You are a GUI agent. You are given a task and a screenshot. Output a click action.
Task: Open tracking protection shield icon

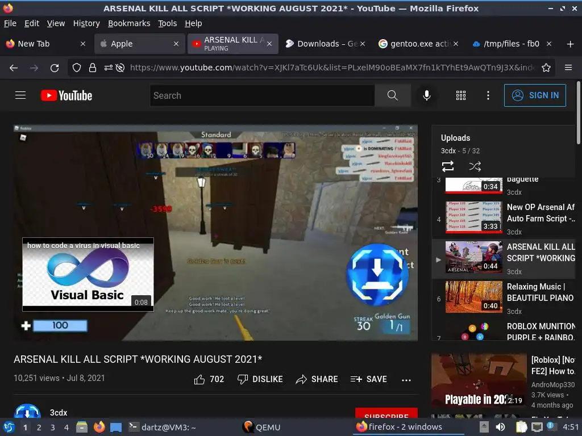(77, 68)
